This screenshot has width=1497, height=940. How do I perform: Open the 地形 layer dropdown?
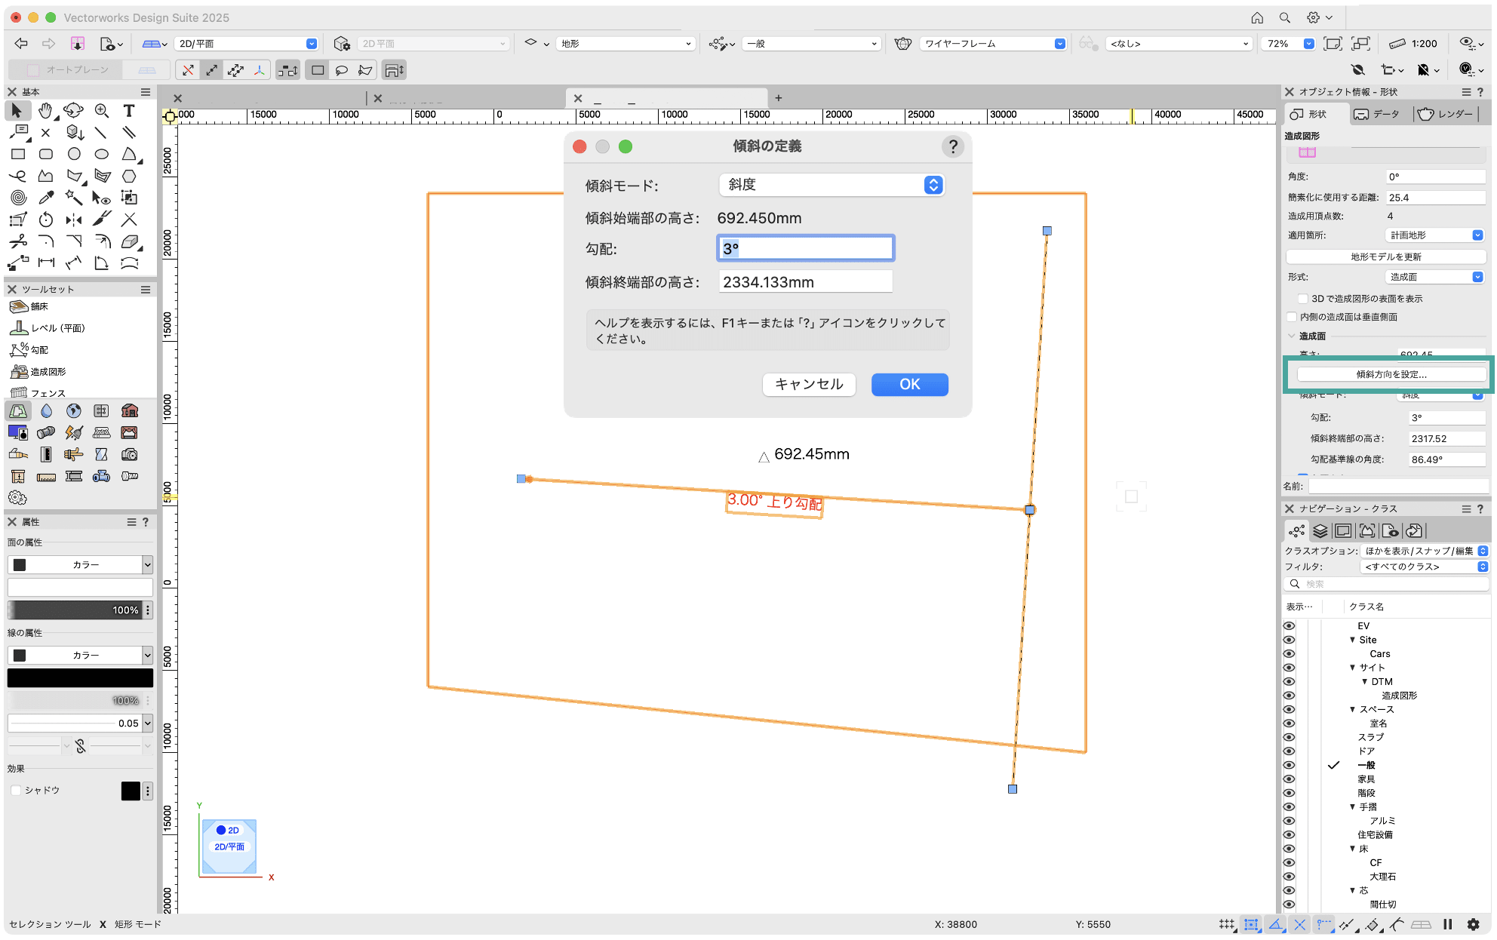coord(626,44)
